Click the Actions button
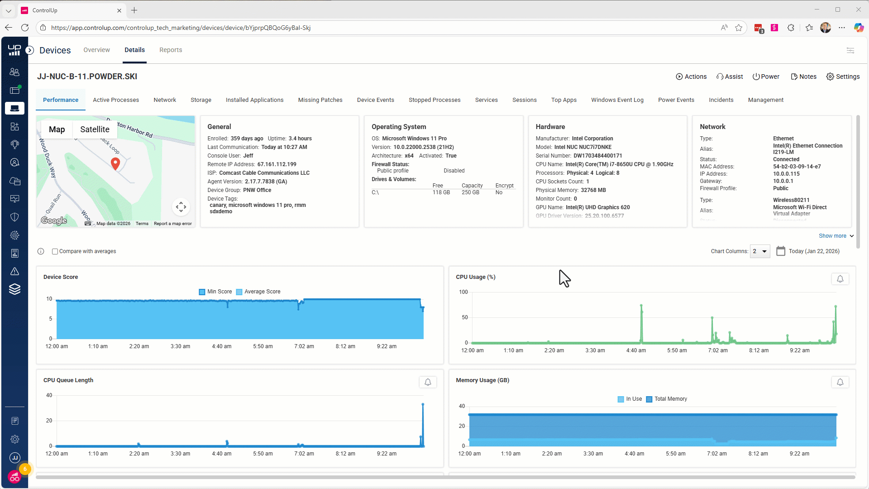The image size is (869, 489). click(691, 77)
